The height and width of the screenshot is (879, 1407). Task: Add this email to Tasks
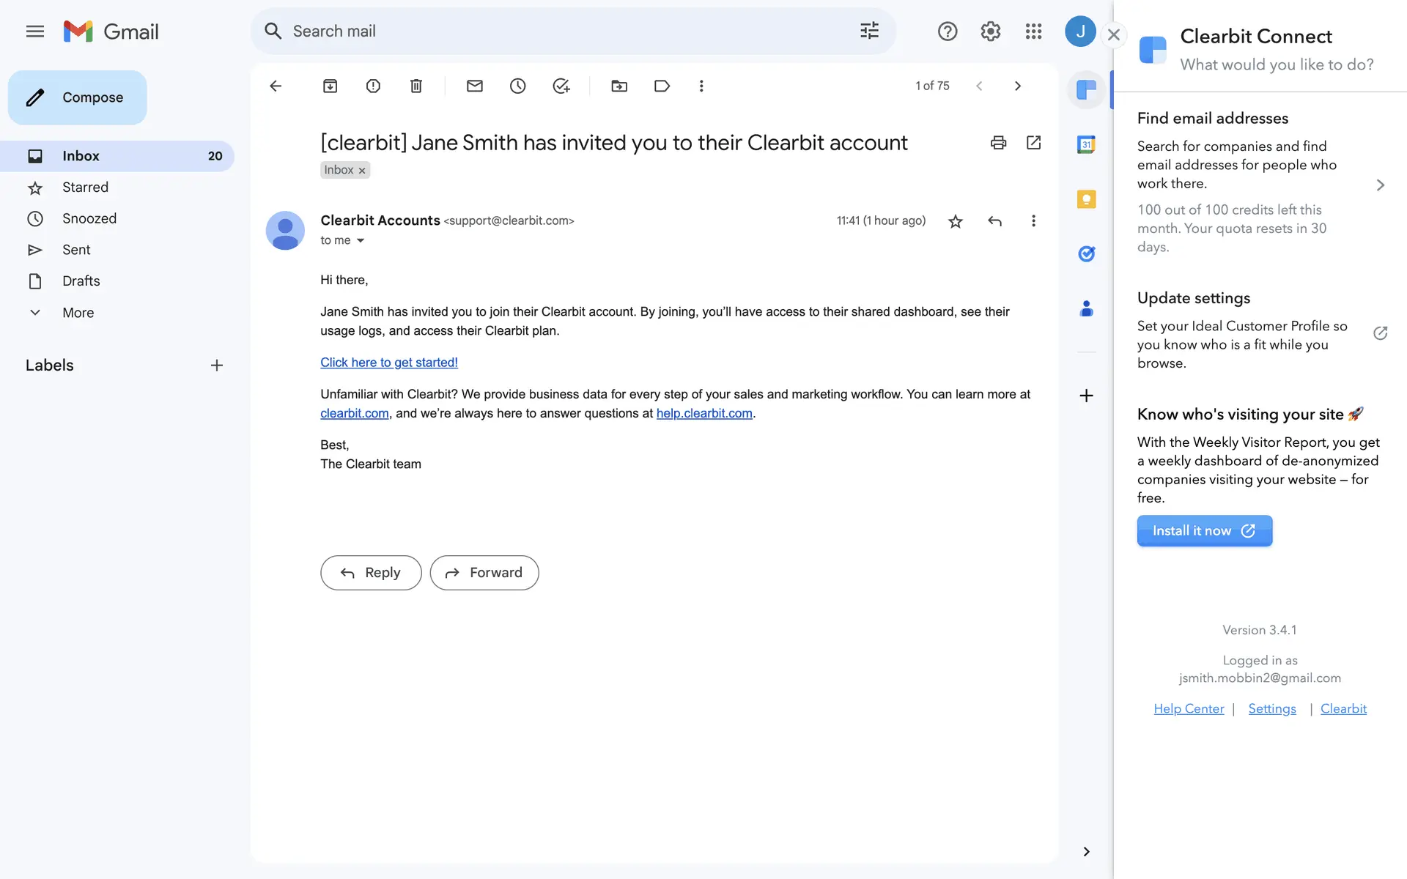click(561, 86)
